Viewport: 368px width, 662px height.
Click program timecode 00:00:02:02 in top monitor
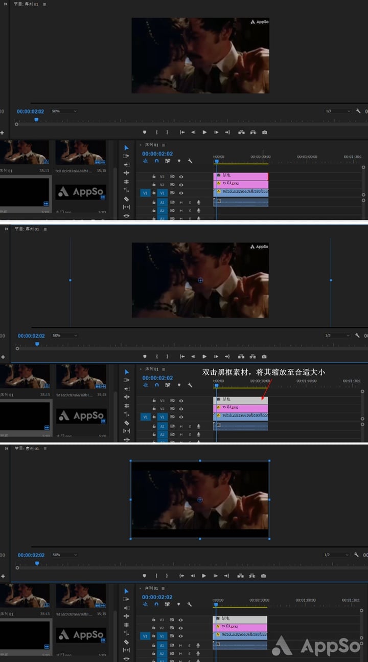tap(31, 112)
